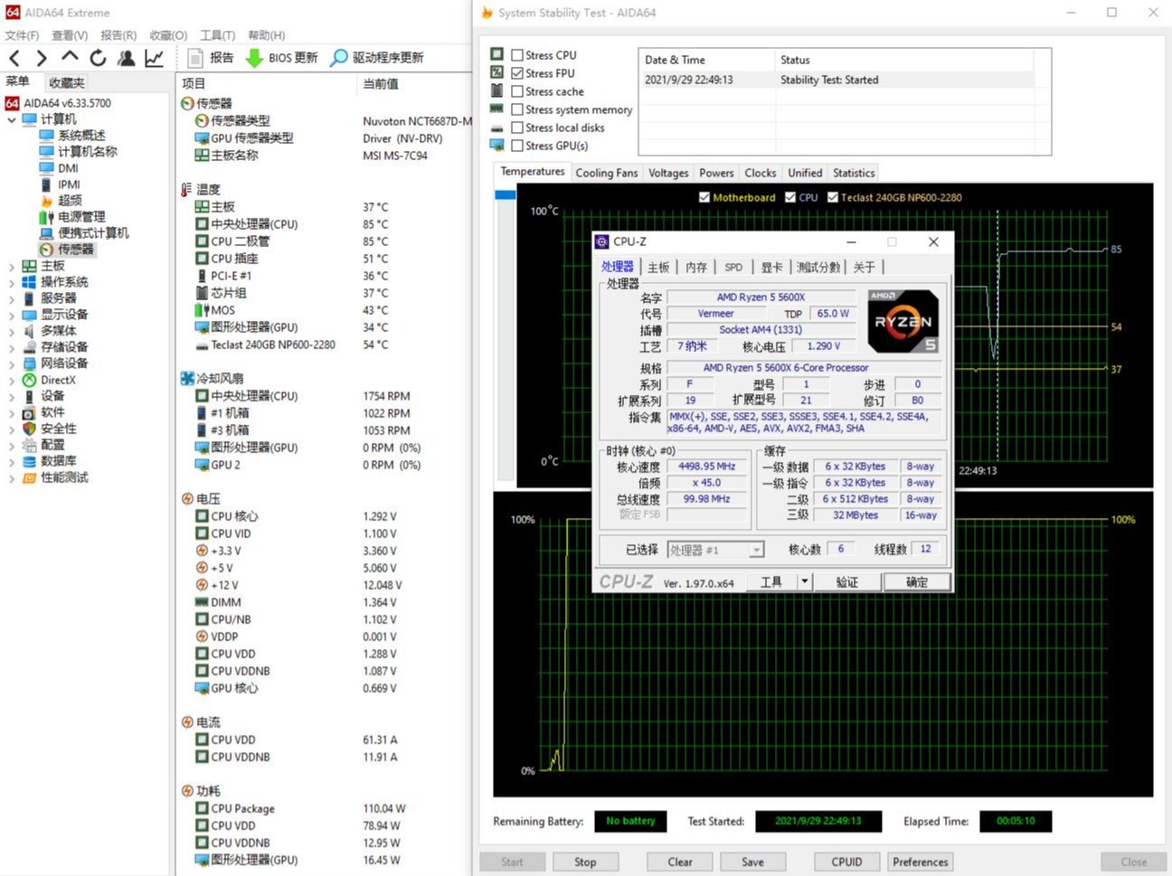Select the 传感器 sensor item in tree
Viewport: 1172px width, 876px height.
(67, 249)
